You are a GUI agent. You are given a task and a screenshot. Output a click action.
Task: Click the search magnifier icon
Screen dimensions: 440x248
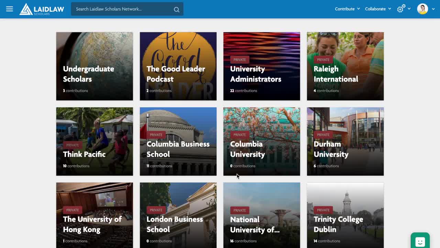point(176,9)
